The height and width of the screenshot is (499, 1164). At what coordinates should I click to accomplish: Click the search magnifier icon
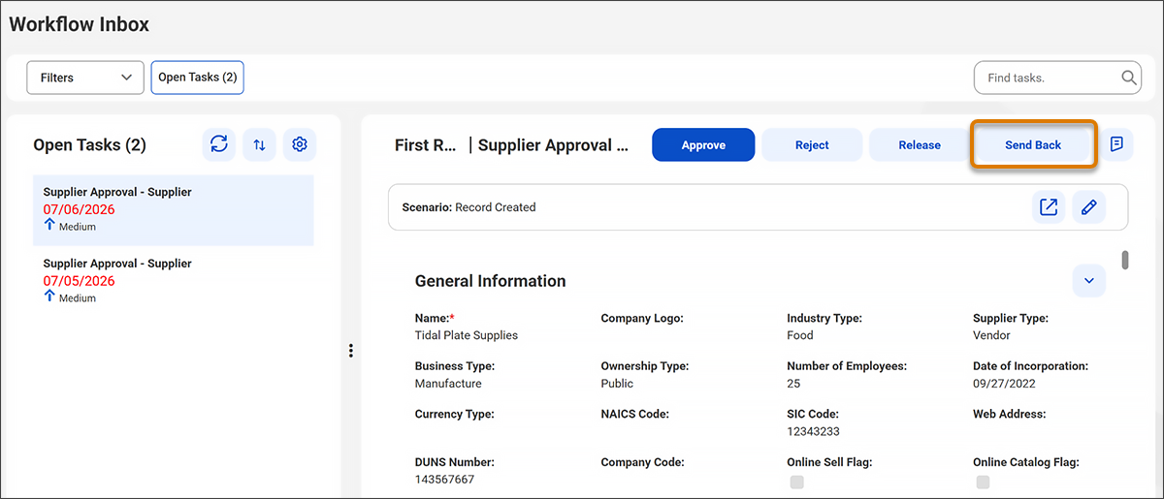point(1129,78)
